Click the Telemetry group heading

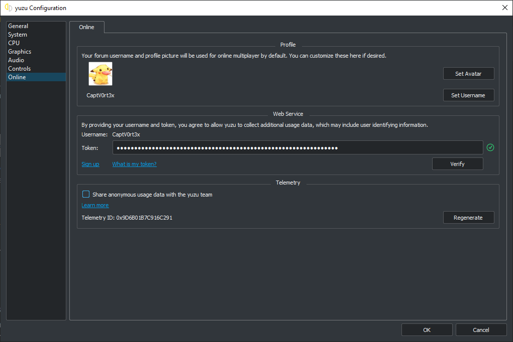pyautogui.click(x=288, y=183)
